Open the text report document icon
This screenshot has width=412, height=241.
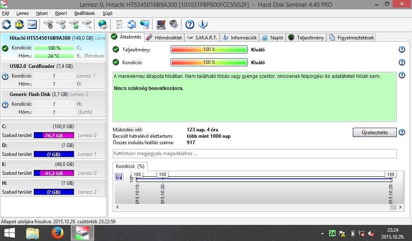coord(119,25)
